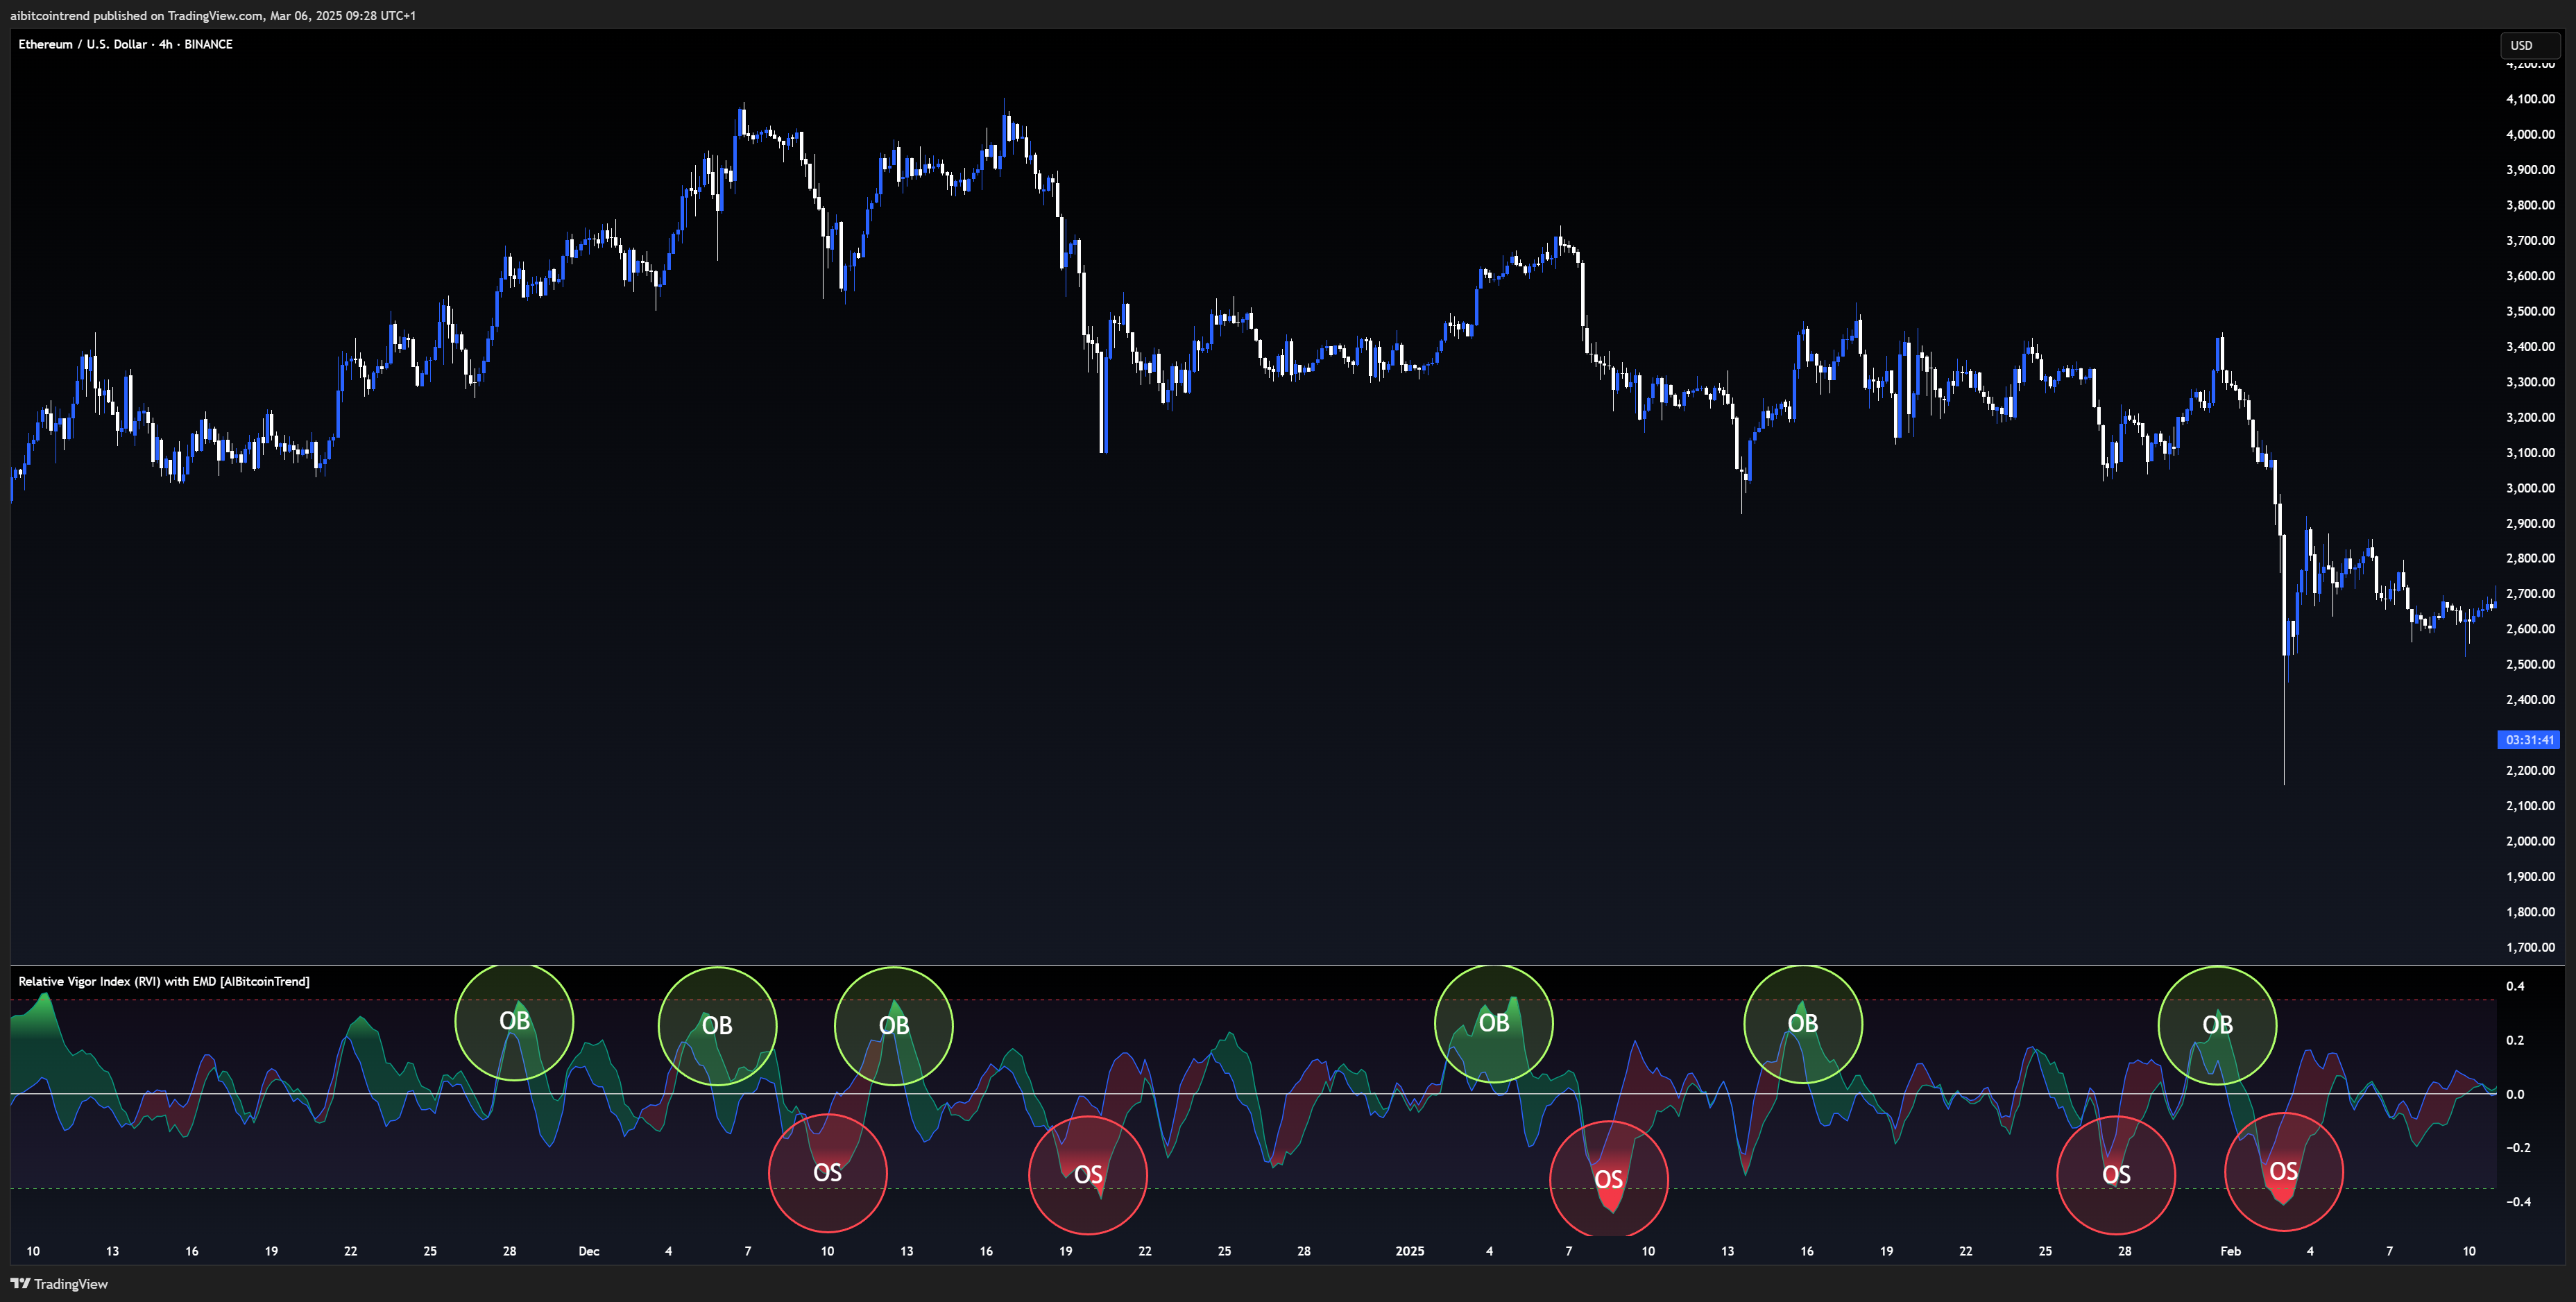Click the 4,000.00 price scale label
This screenshot has width=2576, height=1302.
(2530, 134)
